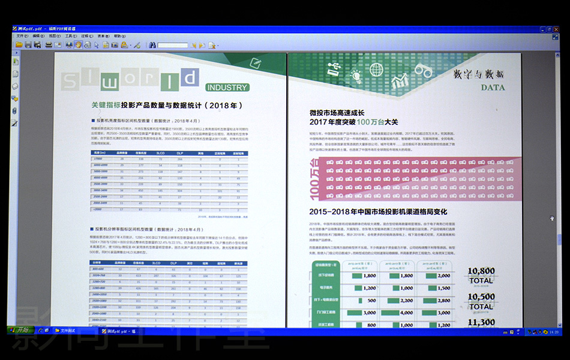570x360 pixels.
Task: Select the Hand tool
Action: (x=78, y=45)
